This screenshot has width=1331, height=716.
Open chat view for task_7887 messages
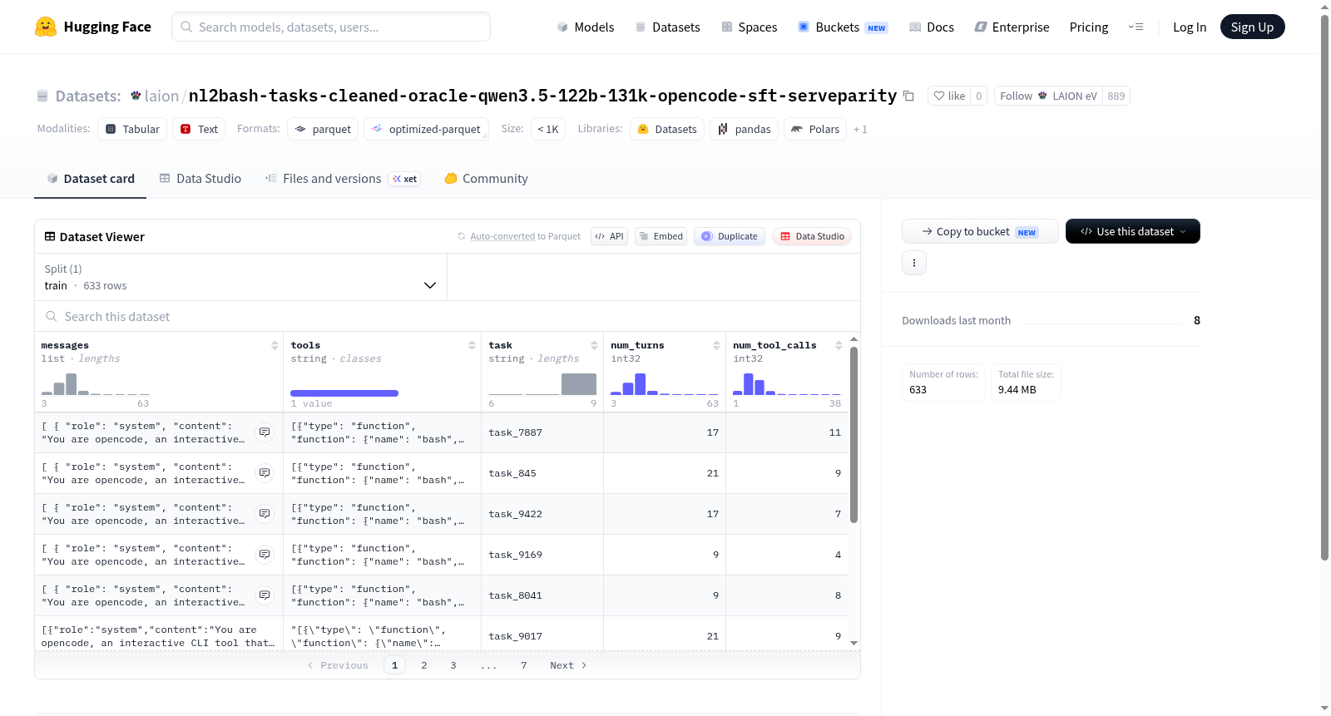click(265, 432)
